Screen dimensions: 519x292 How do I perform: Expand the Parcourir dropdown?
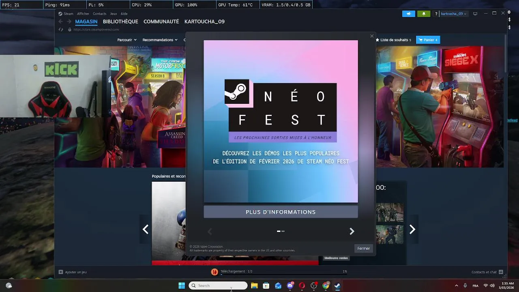click(127, 40)
